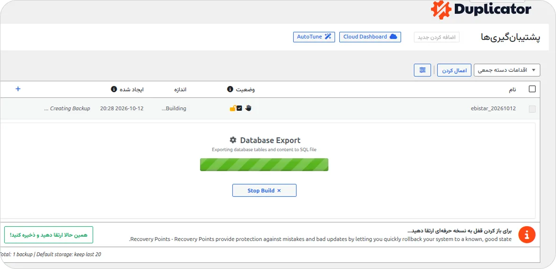Click the اضافه کردن جدید button
The width and height of the screenshot is (556, 269).
tap(437, 37)
